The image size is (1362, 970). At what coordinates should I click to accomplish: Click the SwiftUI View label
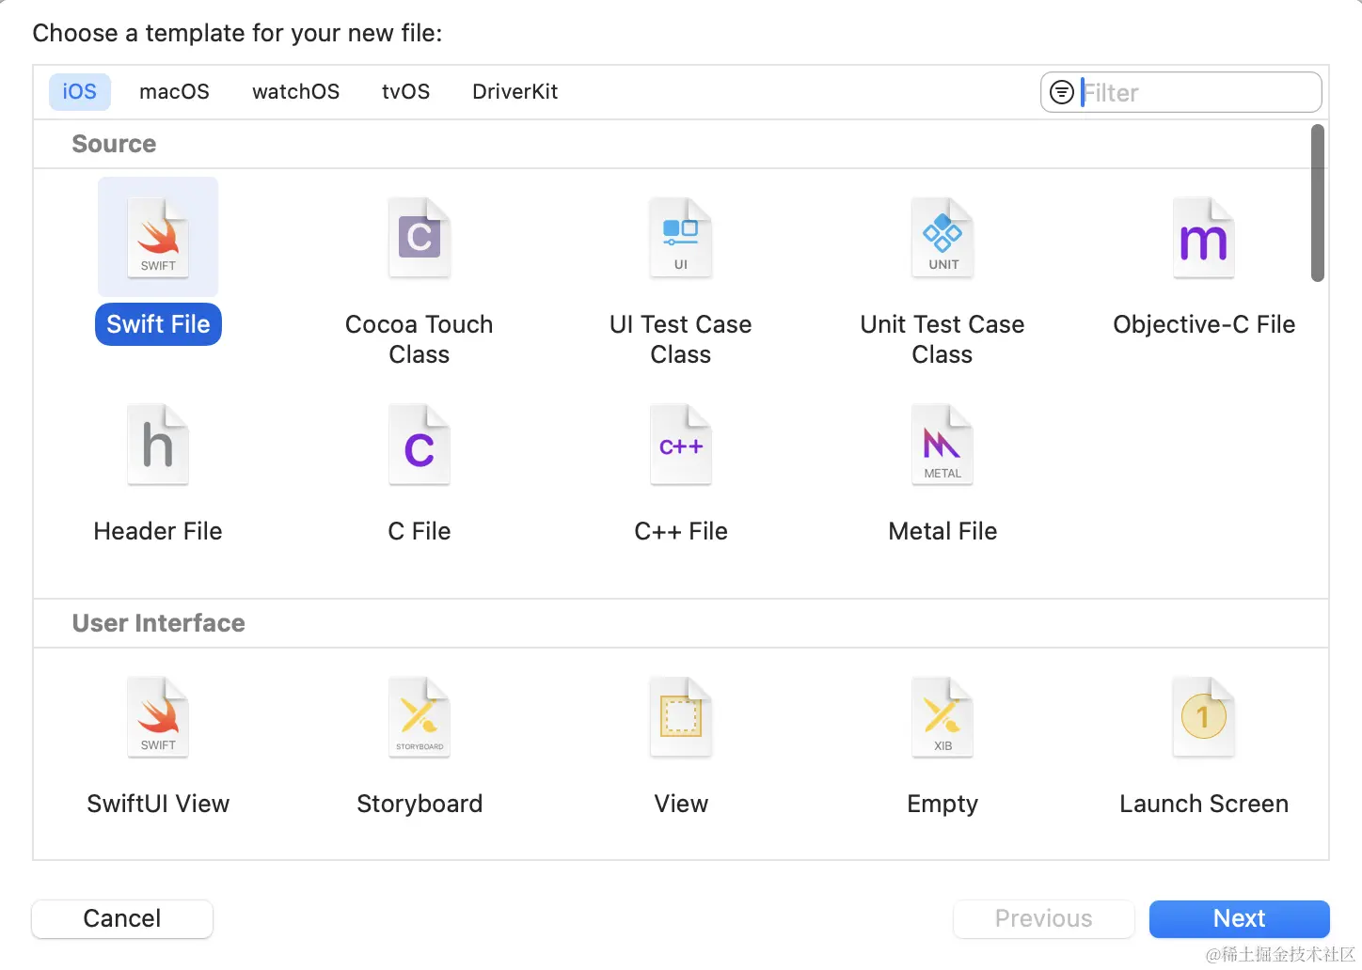coord(158,804)
